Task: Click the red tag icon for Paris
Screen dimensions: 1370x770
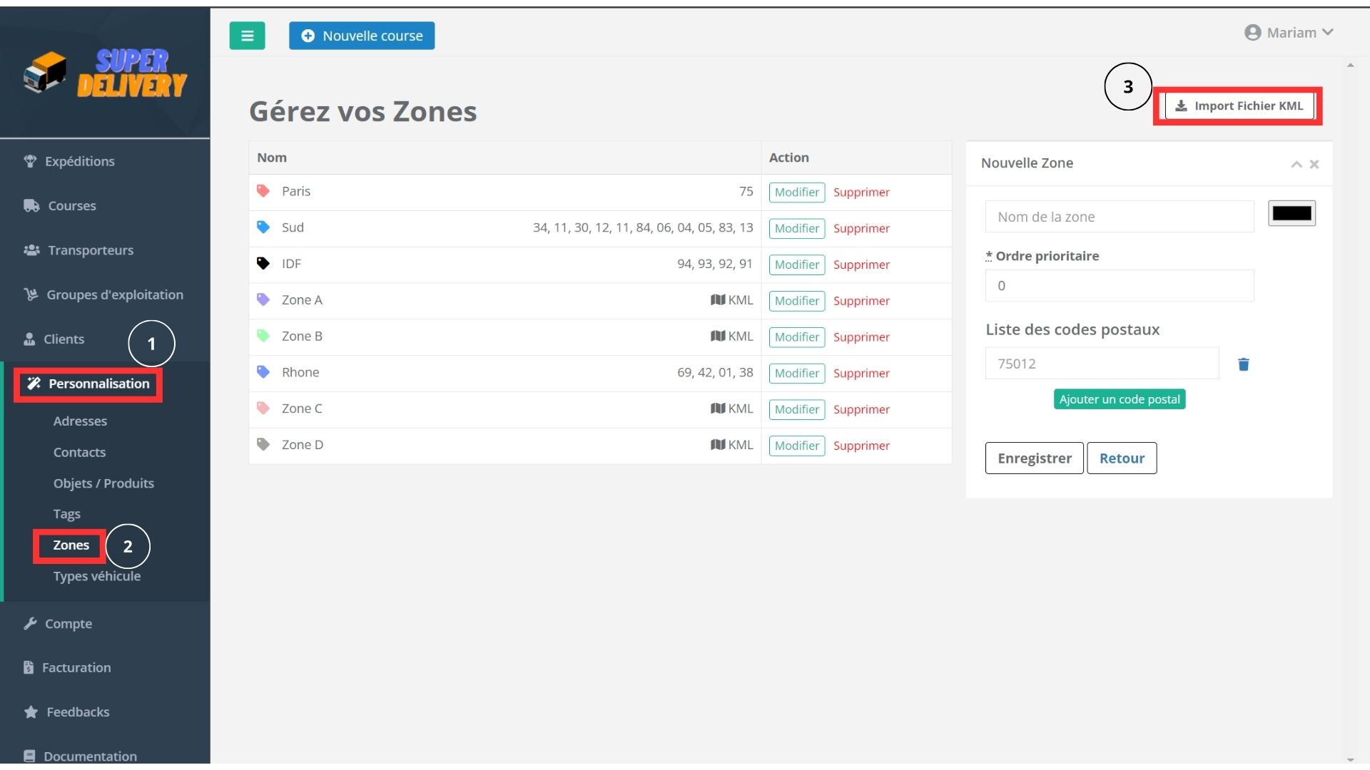Action: (263, 191)
